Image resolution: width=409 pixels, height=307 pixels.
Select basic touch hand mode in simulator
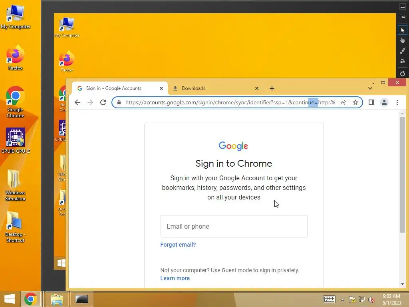pyautogui.click(x=403, y=40)
